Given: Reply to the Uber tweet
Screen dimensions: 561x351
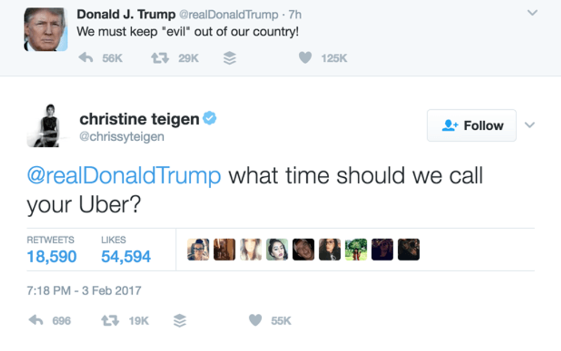Looking at the screenshot, I should [x=36, y=321].
